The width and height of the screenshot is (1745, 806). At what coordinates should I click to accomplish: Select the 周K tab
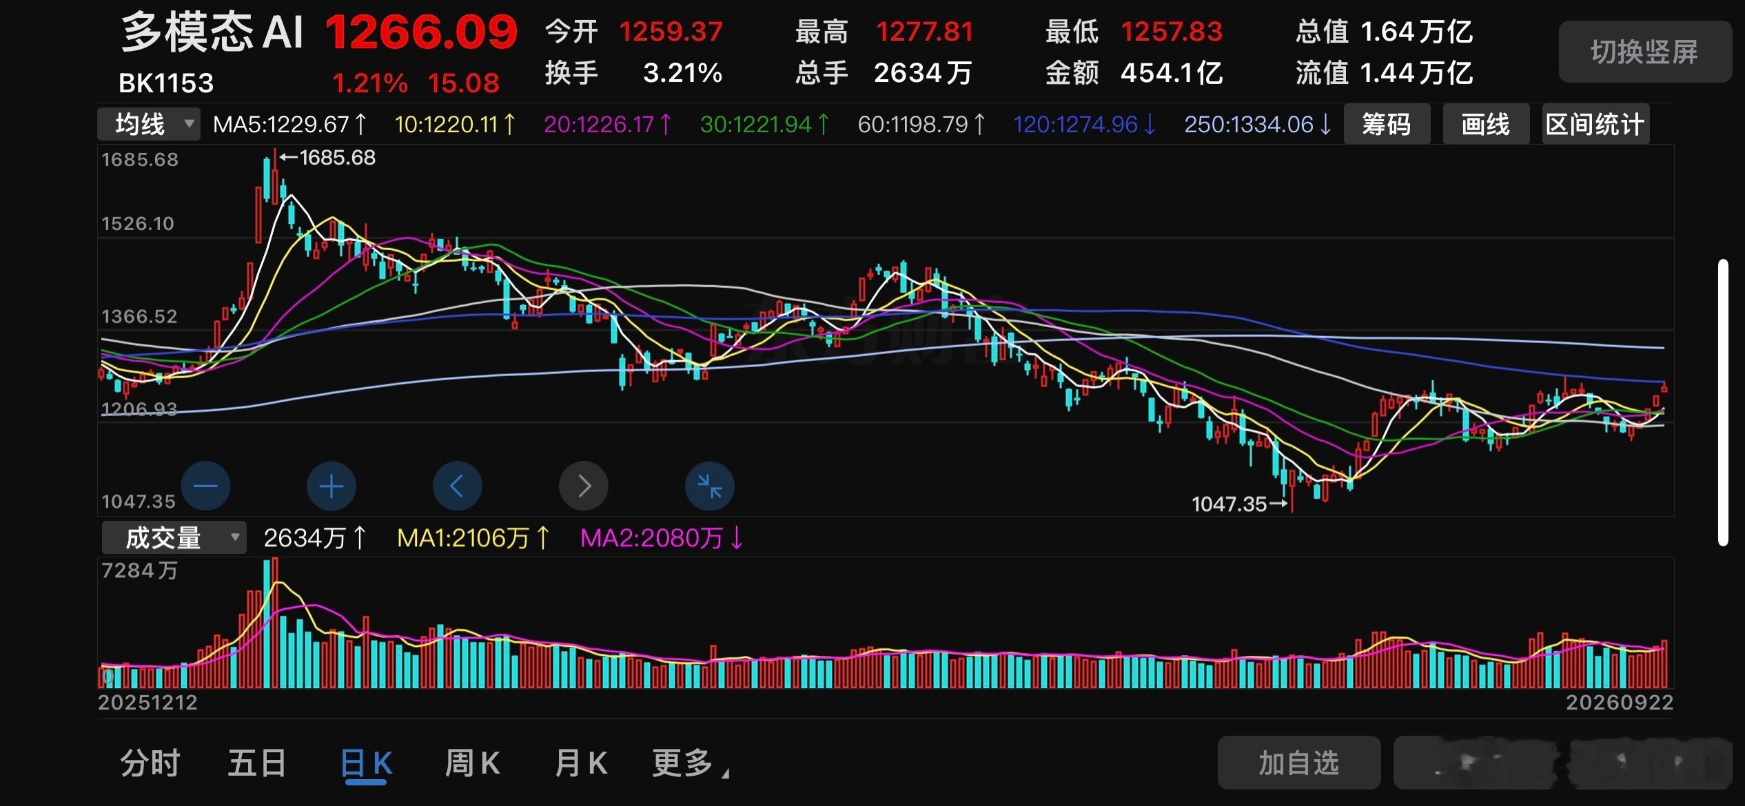tap(473, 763)
